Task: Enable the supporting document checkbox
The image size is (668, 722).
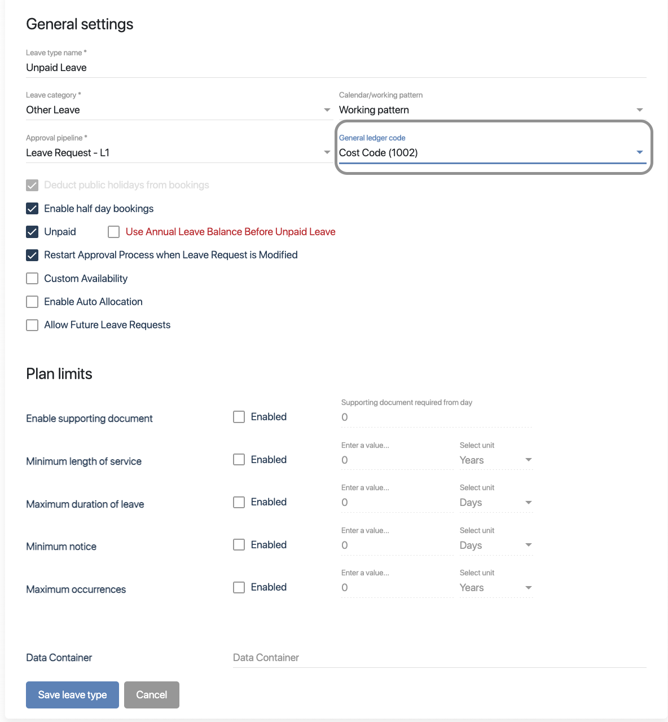Action: click(239, 417)
